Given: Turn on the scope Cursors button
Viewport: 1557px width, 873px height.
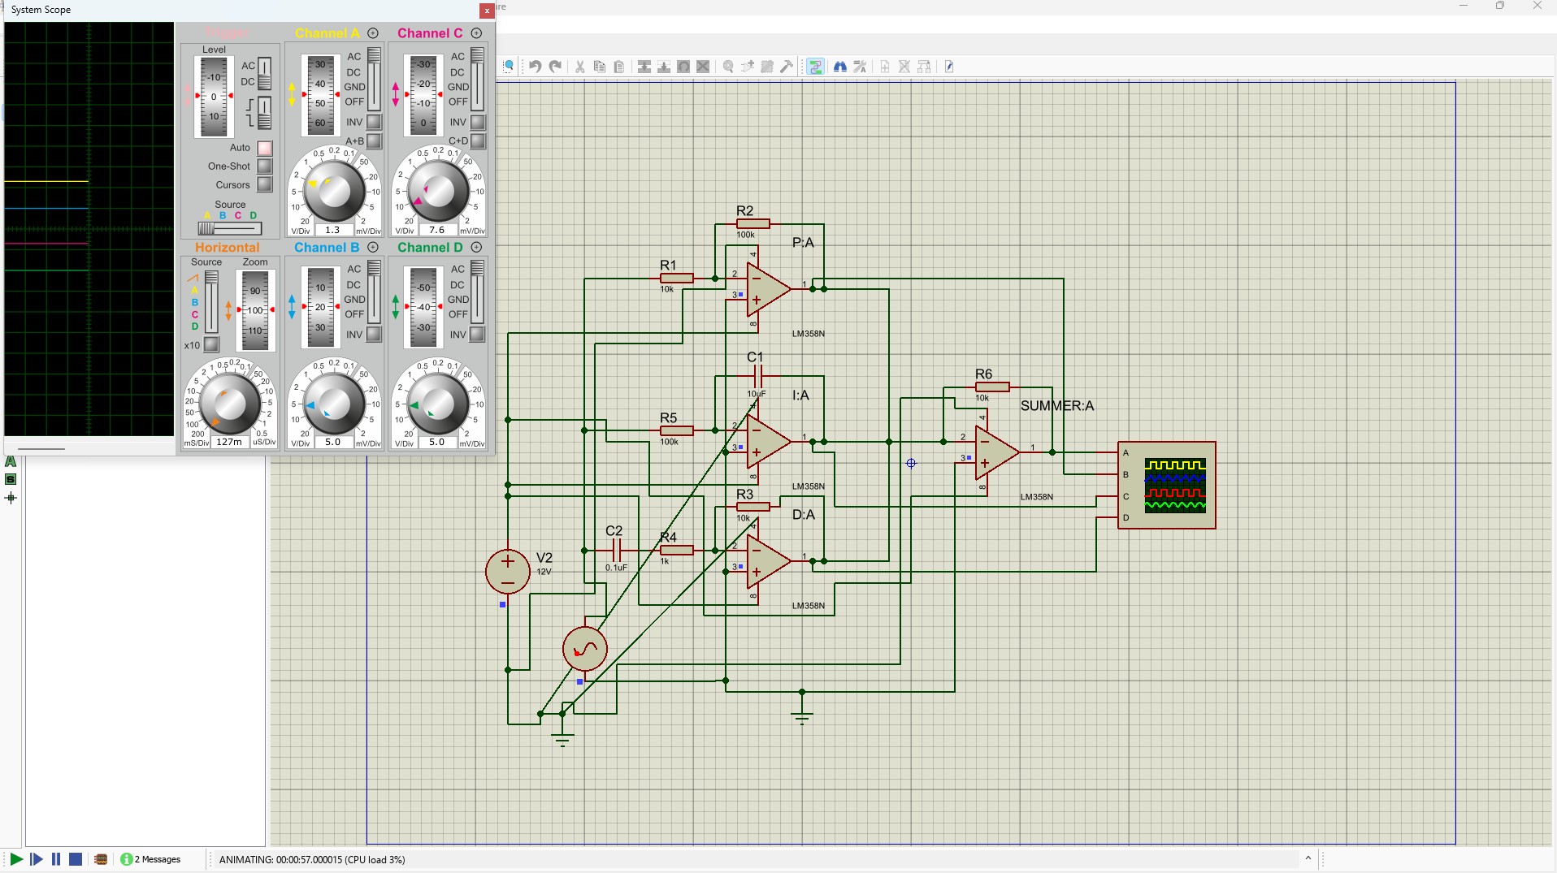Looking at the screenshot, I should coord(265,185).
